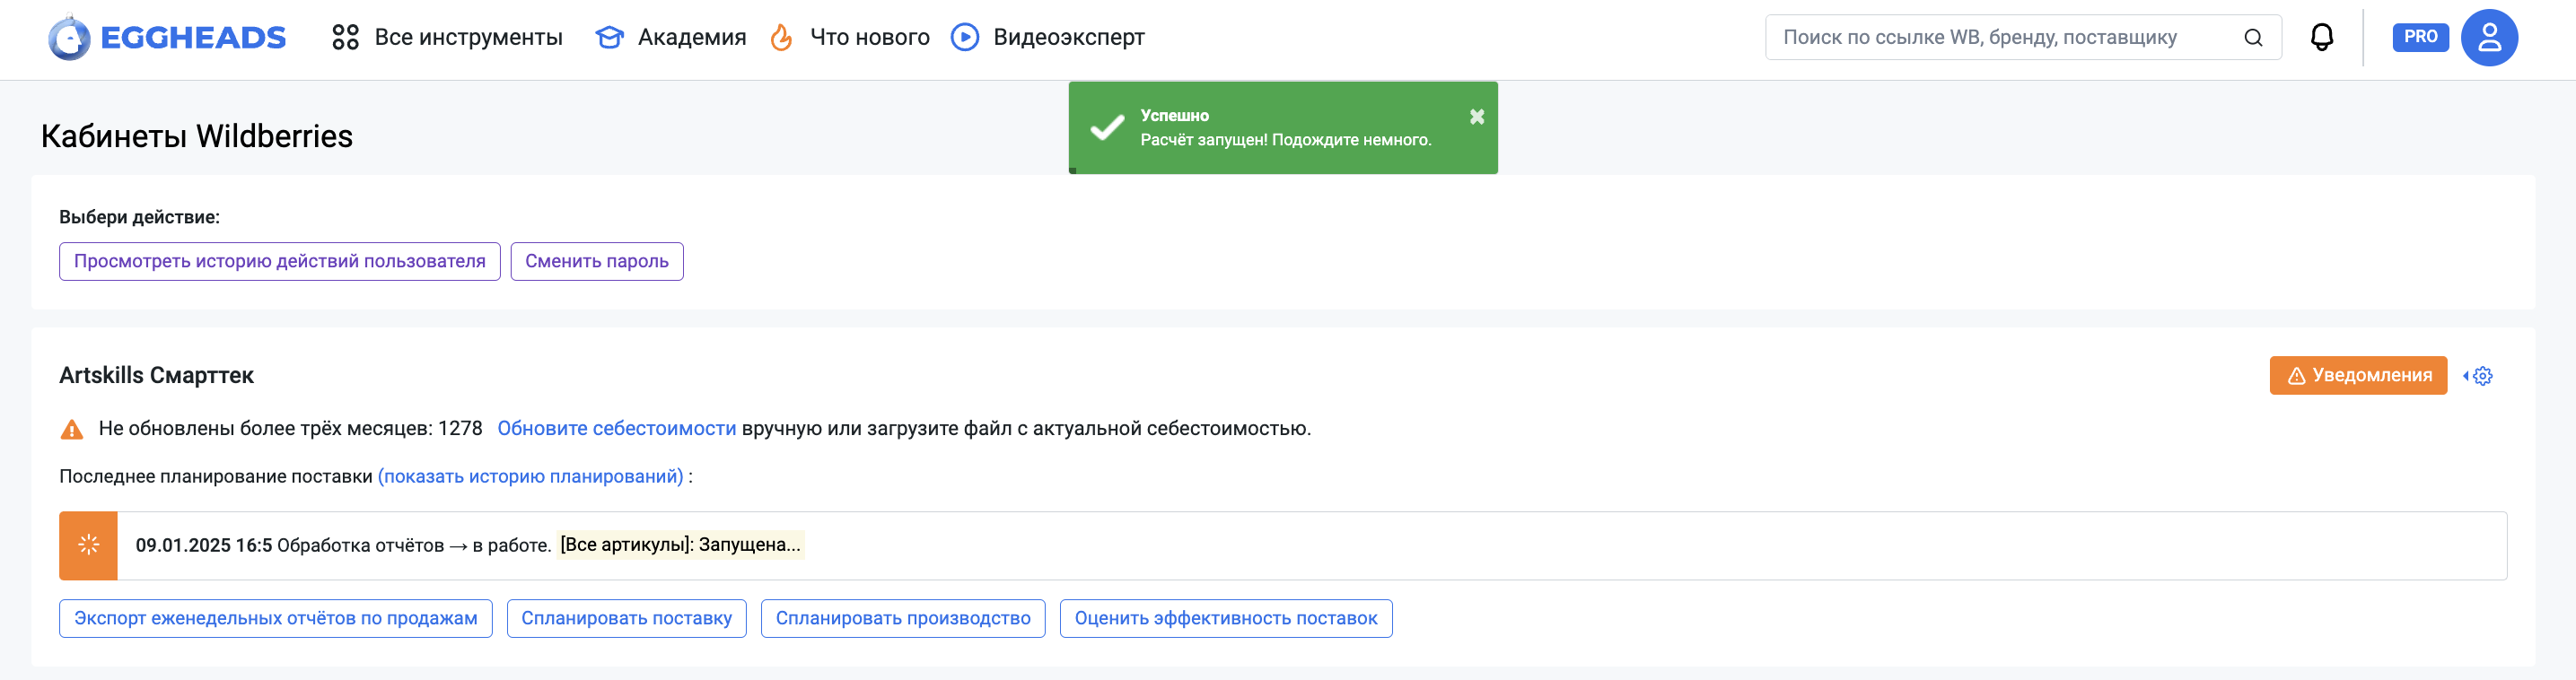Export weekly sales reports
Screen dimensions: 2576x680
point(275,618)
